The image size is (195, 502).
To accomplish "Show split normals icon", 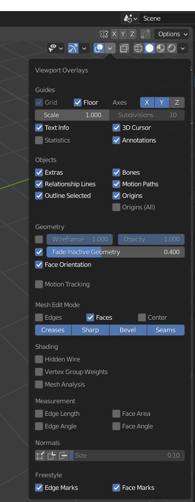I will tap(52, 455).
